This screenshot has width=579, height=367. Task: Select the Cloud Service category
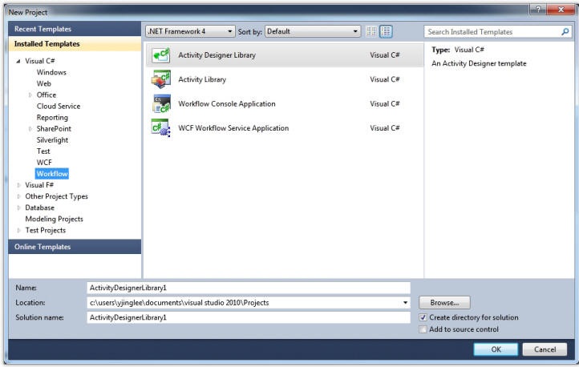[59, 107]
